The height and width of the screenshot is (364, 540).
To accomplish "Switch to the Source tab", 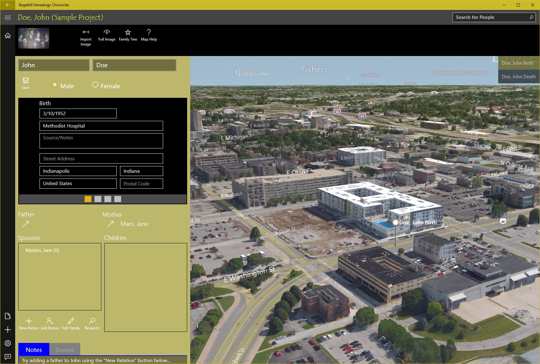I will click(64, 349).
